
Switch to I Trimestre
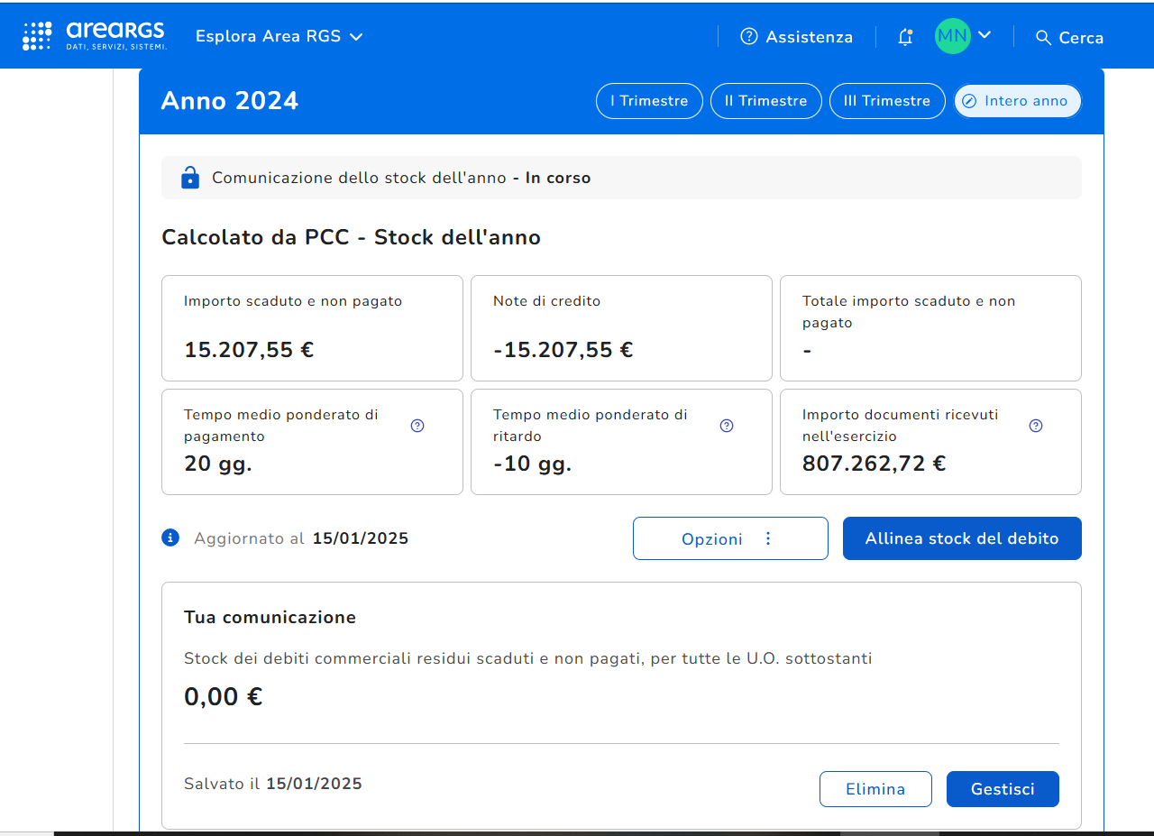tap(649, 101)
